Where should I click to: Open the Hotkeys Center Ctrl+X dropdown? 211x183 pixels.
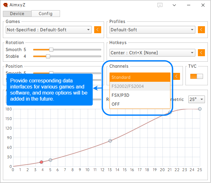(152, 53)
